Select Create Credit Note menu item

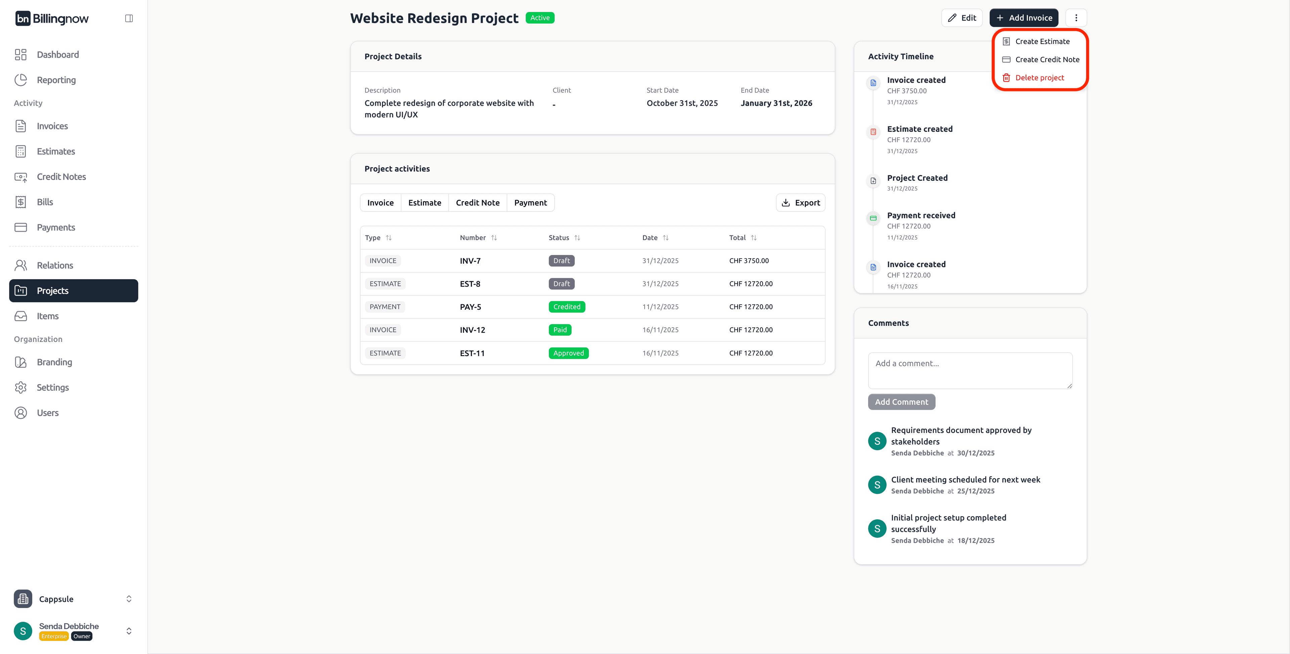(1047, 59)
